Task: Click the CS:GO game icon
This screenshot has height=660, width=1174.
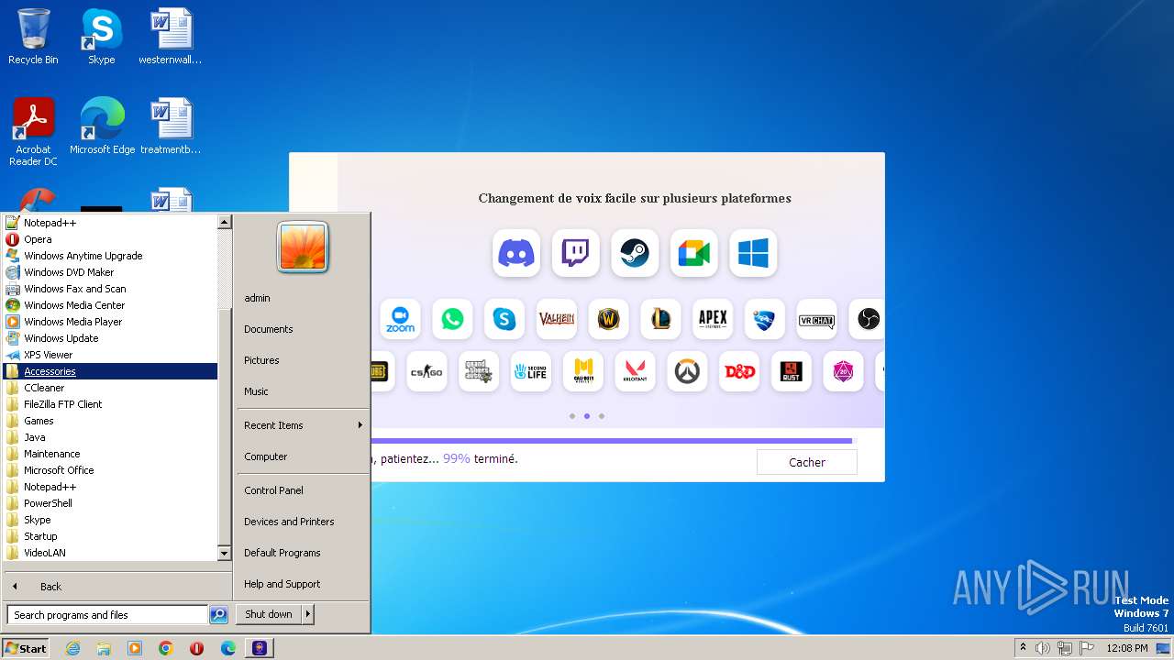Action: [x=426, y=371]
